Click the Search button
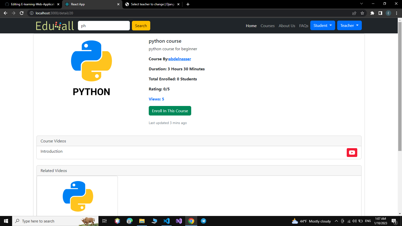Image resolution: width=402 pixels, height=226 pixels. click(141, 26)
